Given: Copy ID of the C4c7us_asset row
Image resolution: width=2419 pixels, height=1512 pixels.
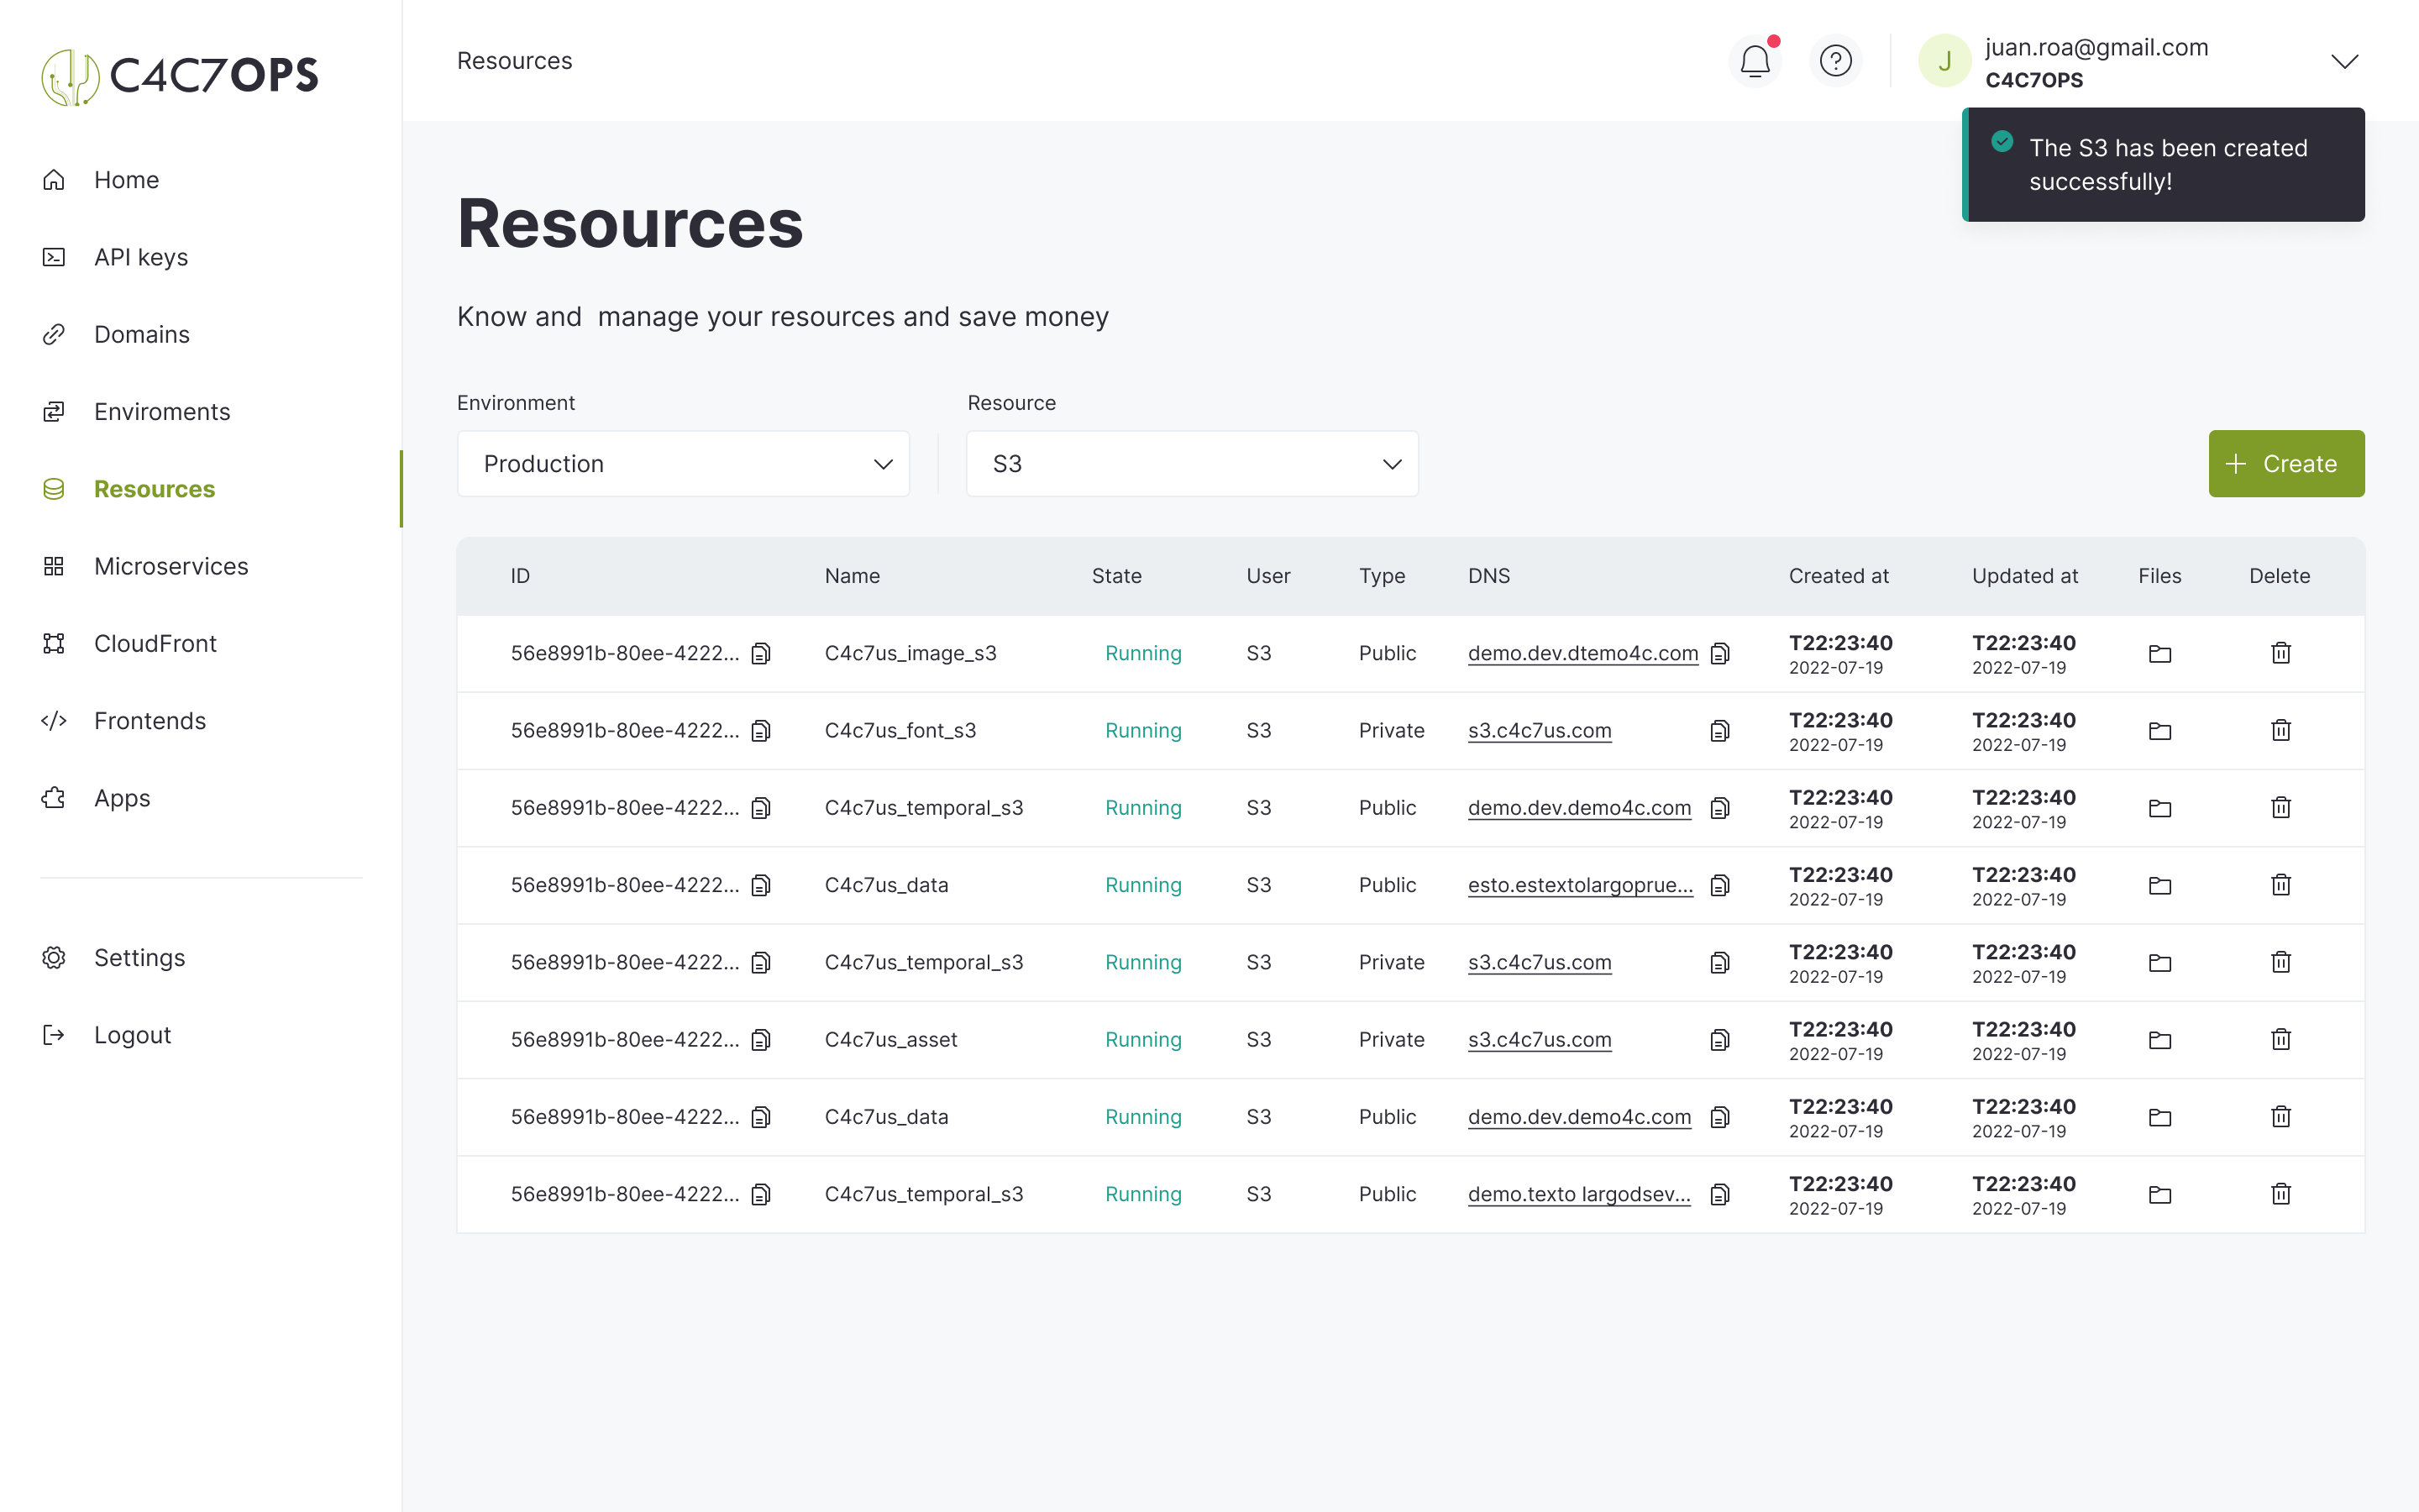Looking at the screenshot, I should pyautogui.click(x=761, y=1040).
